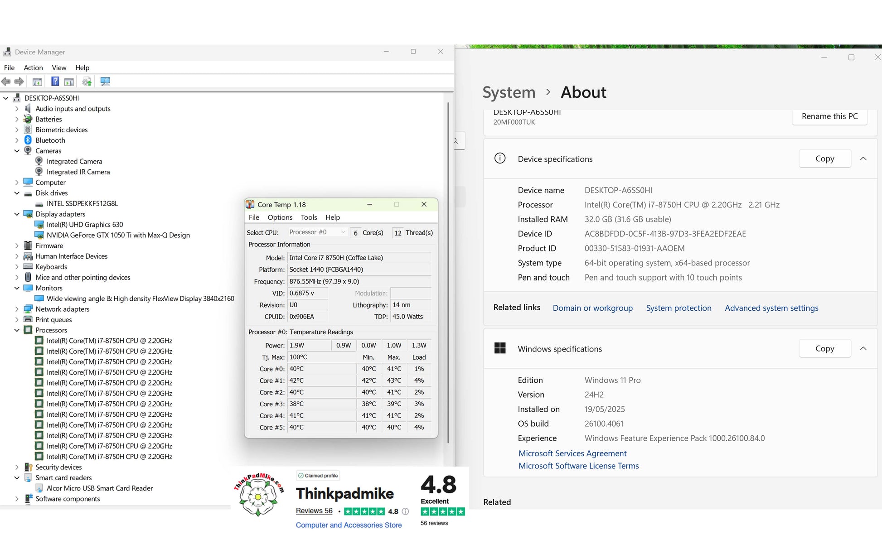Open the Core Temp Options menu
Screen dimensions: 882x554
click(280, 217)
